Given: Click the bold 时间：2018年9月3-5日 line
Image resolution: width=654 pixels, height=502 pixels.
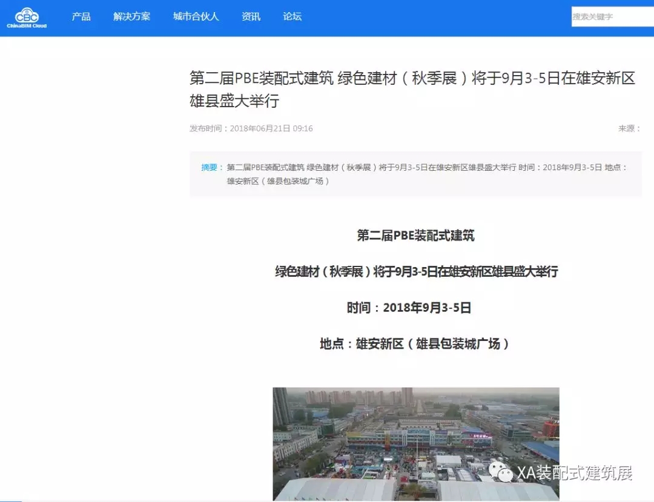Looking at the screenshot, I should (x=409, y=308).
